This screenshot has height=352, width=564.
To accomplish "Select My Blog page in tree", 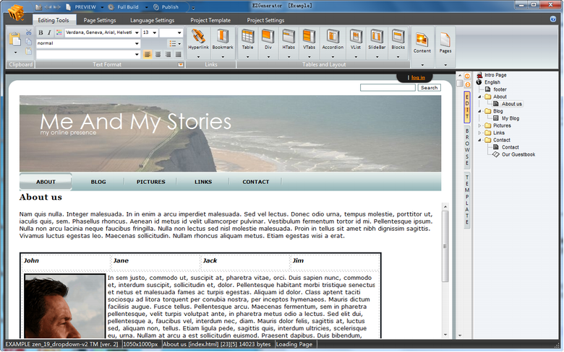I will pyautogui.click(x=510, y=118).
